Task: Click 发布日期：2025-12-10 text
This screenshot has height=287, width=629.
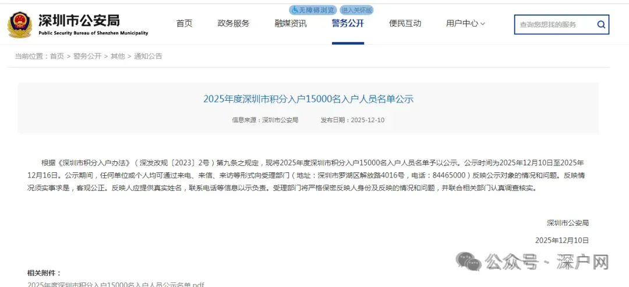Action: [352, 120]
